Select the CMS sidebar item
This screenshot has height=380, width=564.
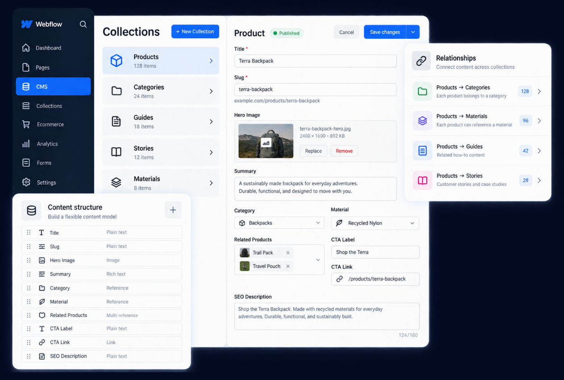(x=53, y=87)
